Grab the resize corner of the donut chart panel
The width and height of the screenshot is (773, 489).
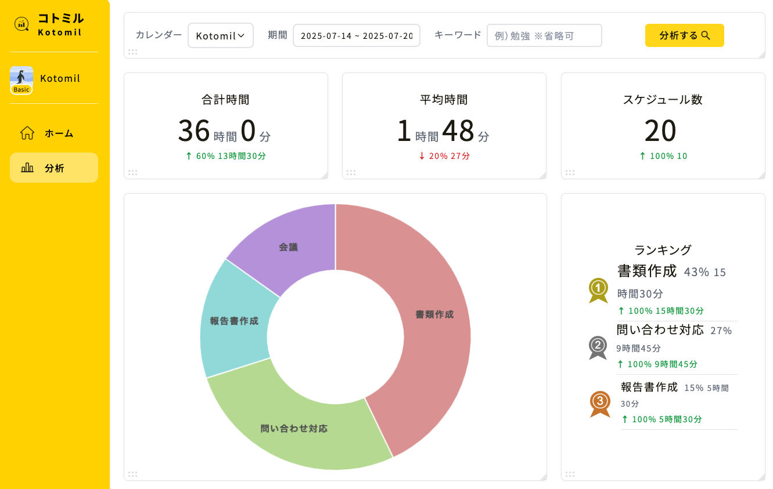tap(543, 476)
